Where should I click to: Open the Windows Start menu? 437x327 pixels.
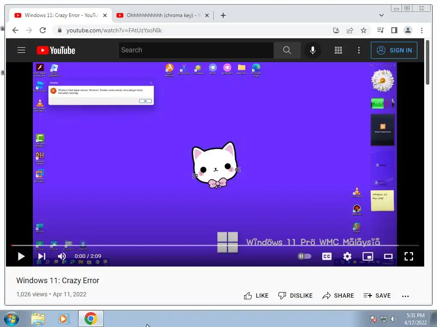pyautogui.click(x=12, y=318)
